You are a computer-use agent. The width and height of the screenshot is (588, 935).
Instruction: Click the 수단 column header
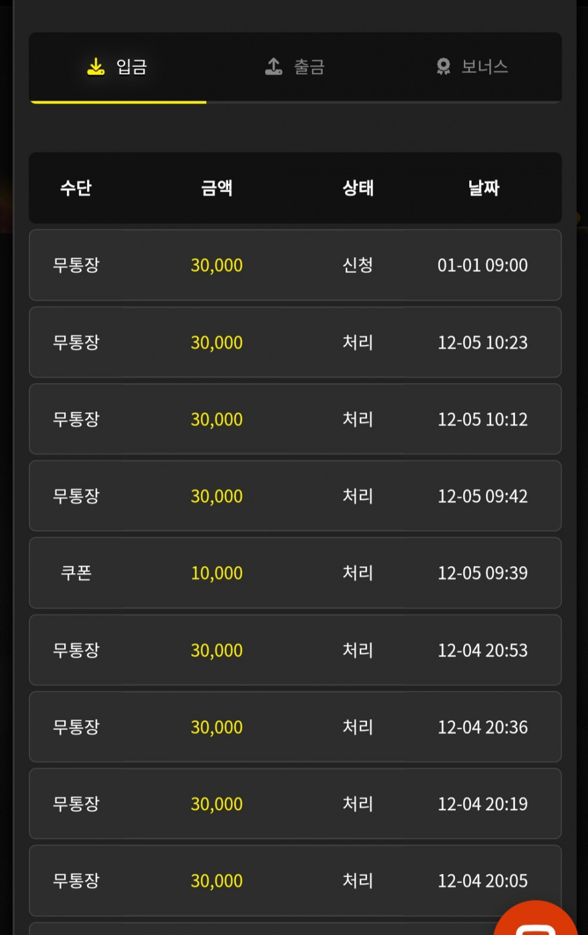tap(76, 188)
